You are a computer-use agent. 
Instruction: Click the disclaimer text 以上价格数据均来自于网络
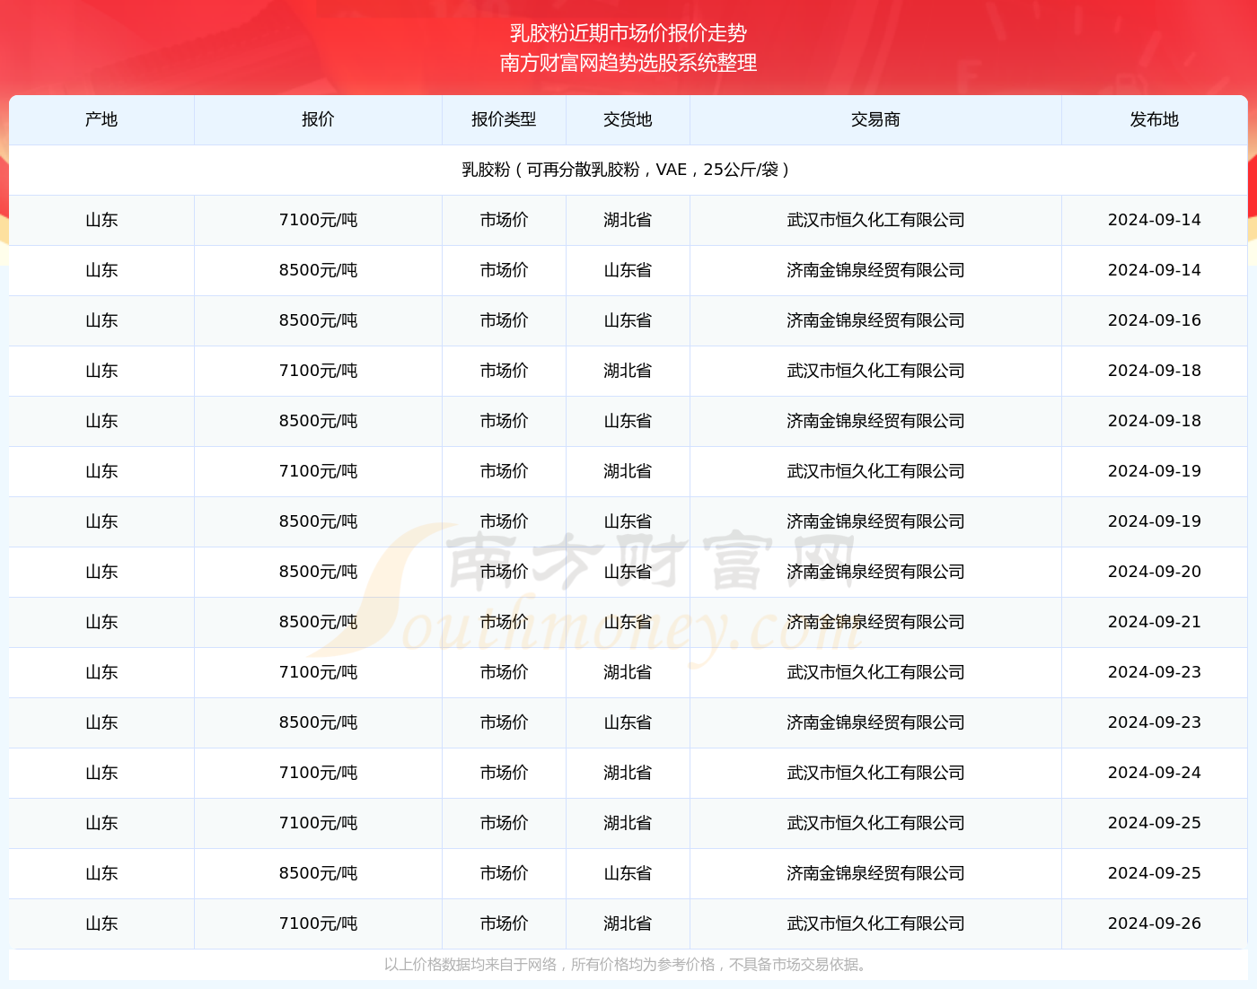[x=470, y=965]
